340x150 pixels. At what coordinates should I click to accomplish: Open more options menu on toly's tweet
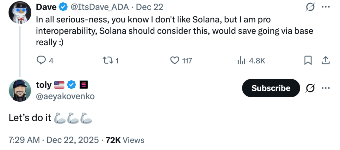tap(326, 88)
